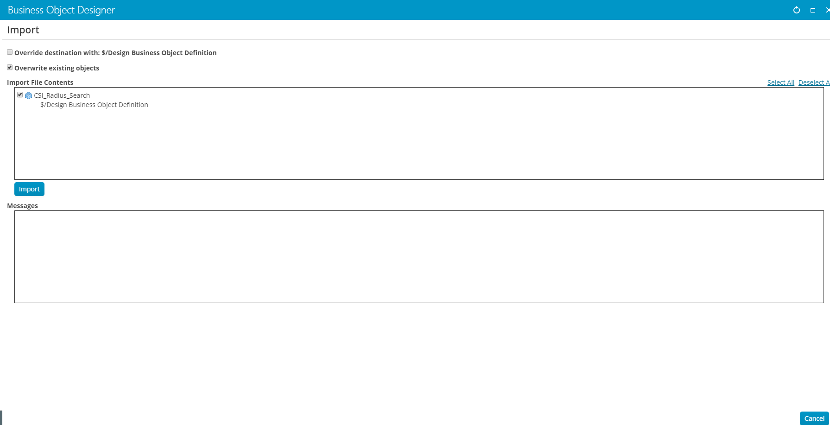Click the Business Object Designer title text
This screenshot has height=425, width=830.
point(61,10)
